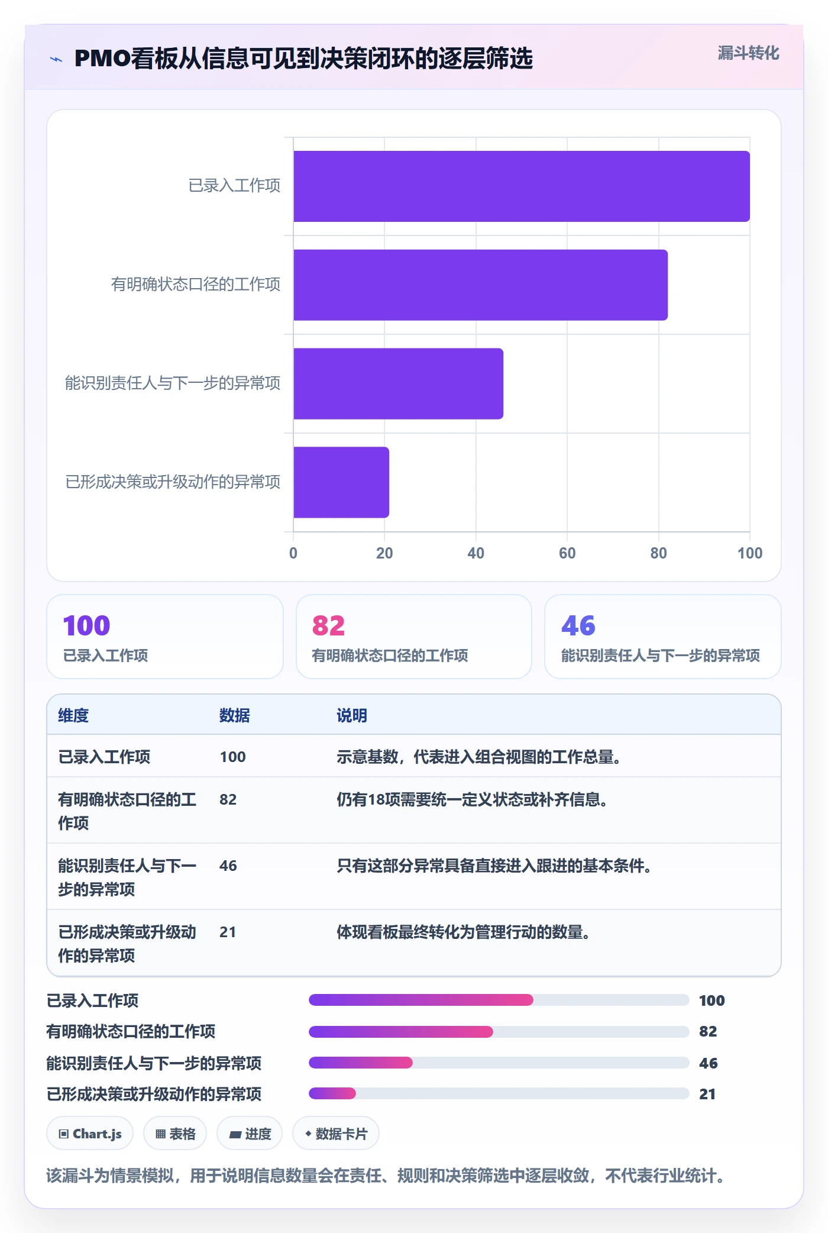Click the 说明 column header
Screen dimensions: 828x1233
[352, 715]
